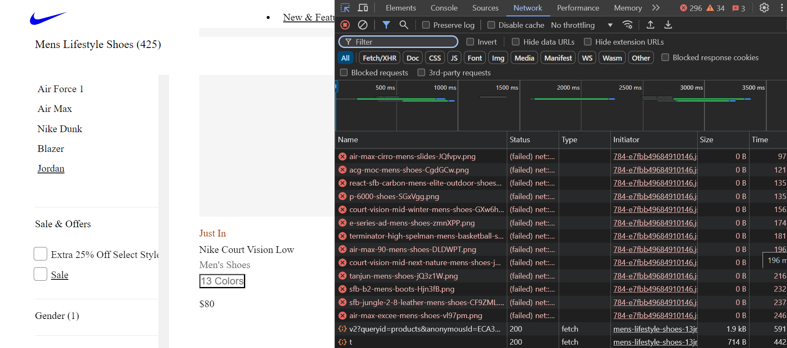787x348 pixels.
Task: Check Hide data URLs
Action: pos(516,42)
